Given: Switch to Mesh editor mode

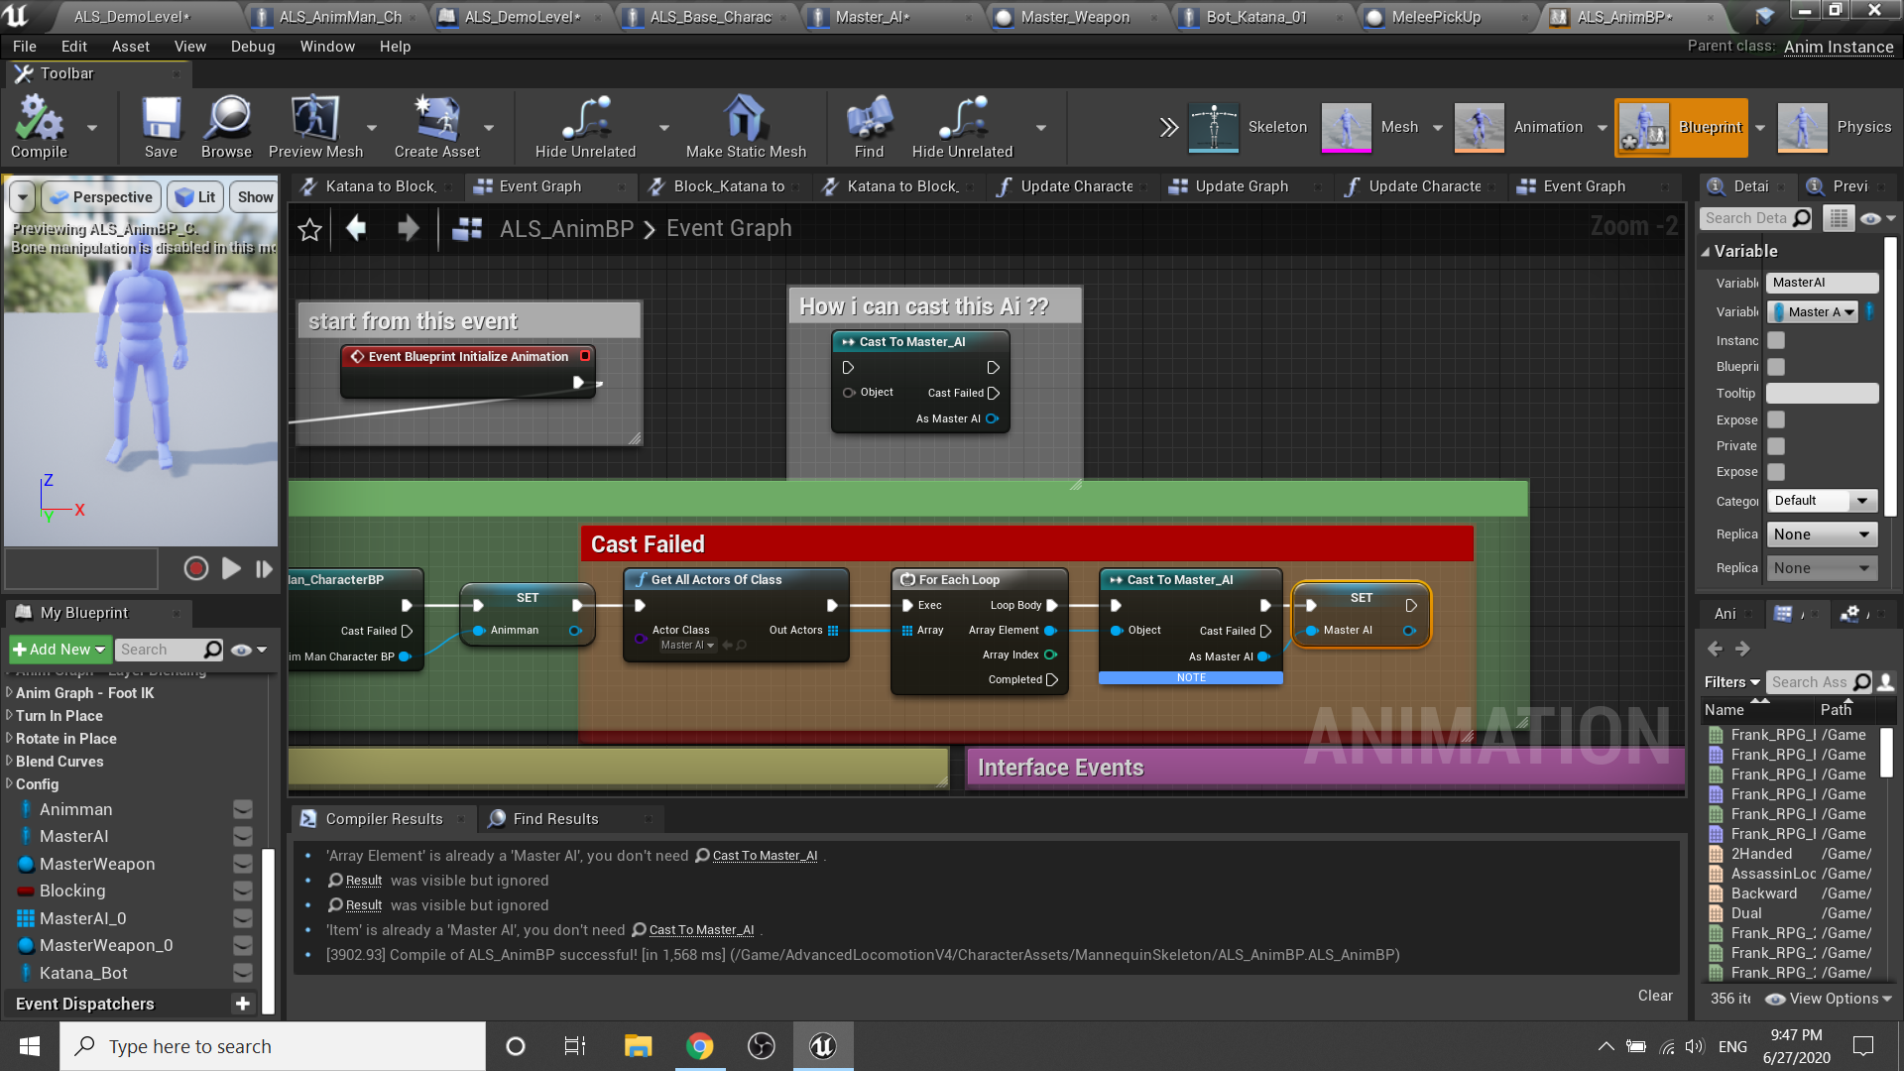Looking at the screenshot, I should point(1371,127).
